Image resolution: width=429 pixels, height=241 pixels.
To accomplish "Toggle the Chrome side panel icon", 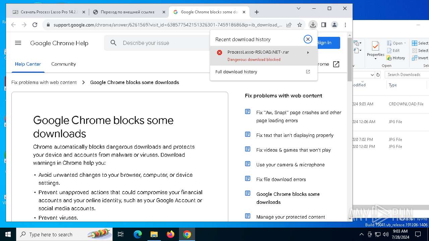I will pos(324,25).
